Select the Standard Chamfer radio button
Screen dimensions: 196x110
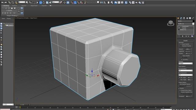click(181, 46)
